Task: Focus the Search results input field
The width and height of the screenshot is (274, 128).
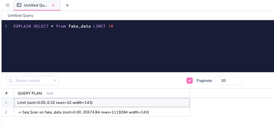Action: click(33, 81)
